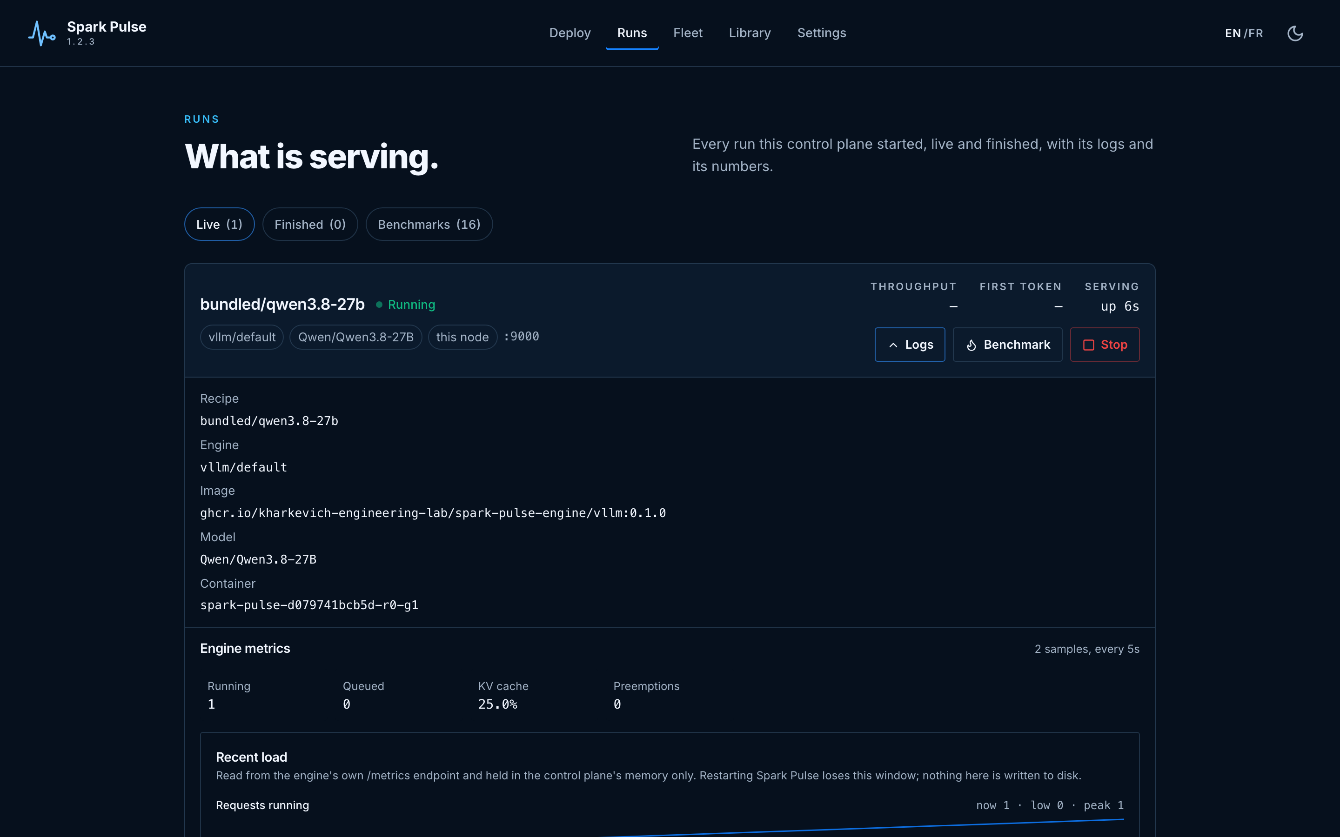Click the Qwen/Qwen3.8-27B tag chip
The image size is (1340, 837).
pos(356,337)
